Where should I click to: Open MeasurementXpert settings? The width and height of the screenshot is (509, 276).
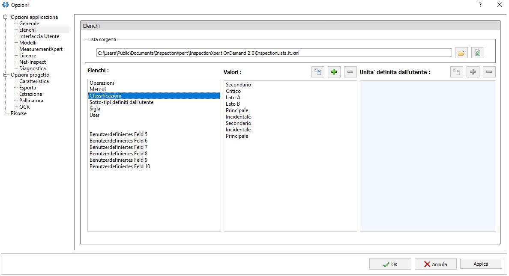pyautogui.click(x=41, y=49)
